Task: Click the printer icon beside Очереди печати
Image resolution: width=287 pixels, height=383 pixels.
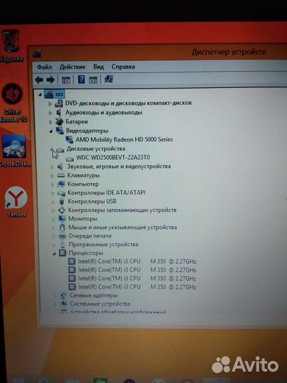Action: point(62,236)
